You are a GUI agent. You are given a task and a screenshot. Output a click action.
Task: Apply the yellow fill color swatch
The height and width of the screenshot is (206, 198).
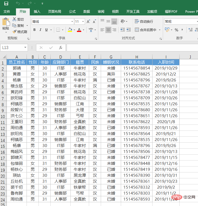[70, 30]
